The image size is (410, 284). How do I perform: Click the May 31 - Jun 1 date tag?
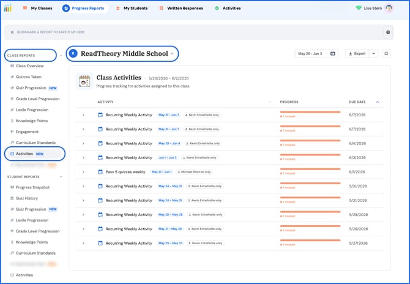click(162, 172)
